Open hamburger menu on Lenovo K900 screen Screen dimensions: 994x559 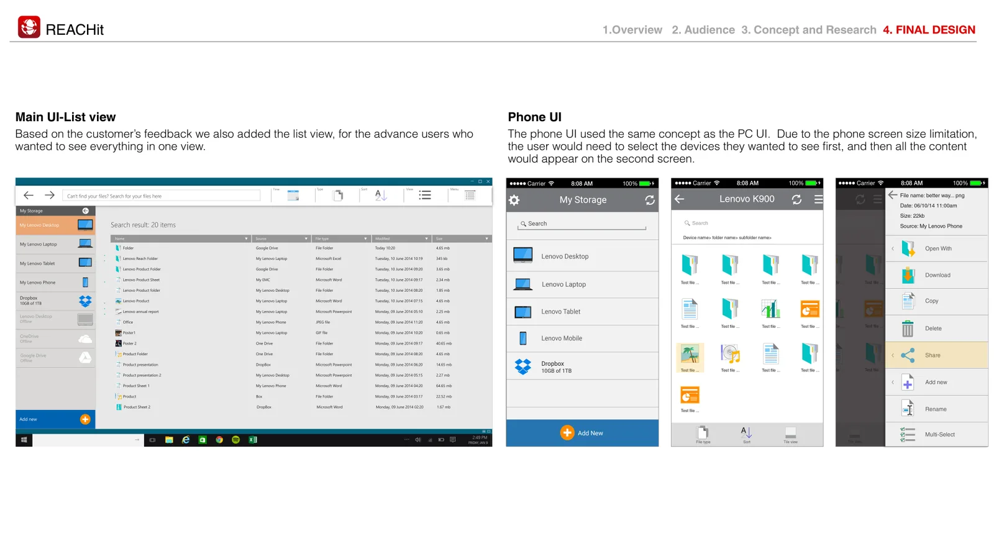coord(818,199)
